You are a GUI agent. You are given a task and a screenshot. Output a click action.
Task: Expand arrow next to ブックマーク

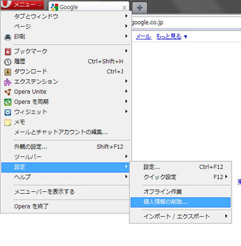pos(126,51)
